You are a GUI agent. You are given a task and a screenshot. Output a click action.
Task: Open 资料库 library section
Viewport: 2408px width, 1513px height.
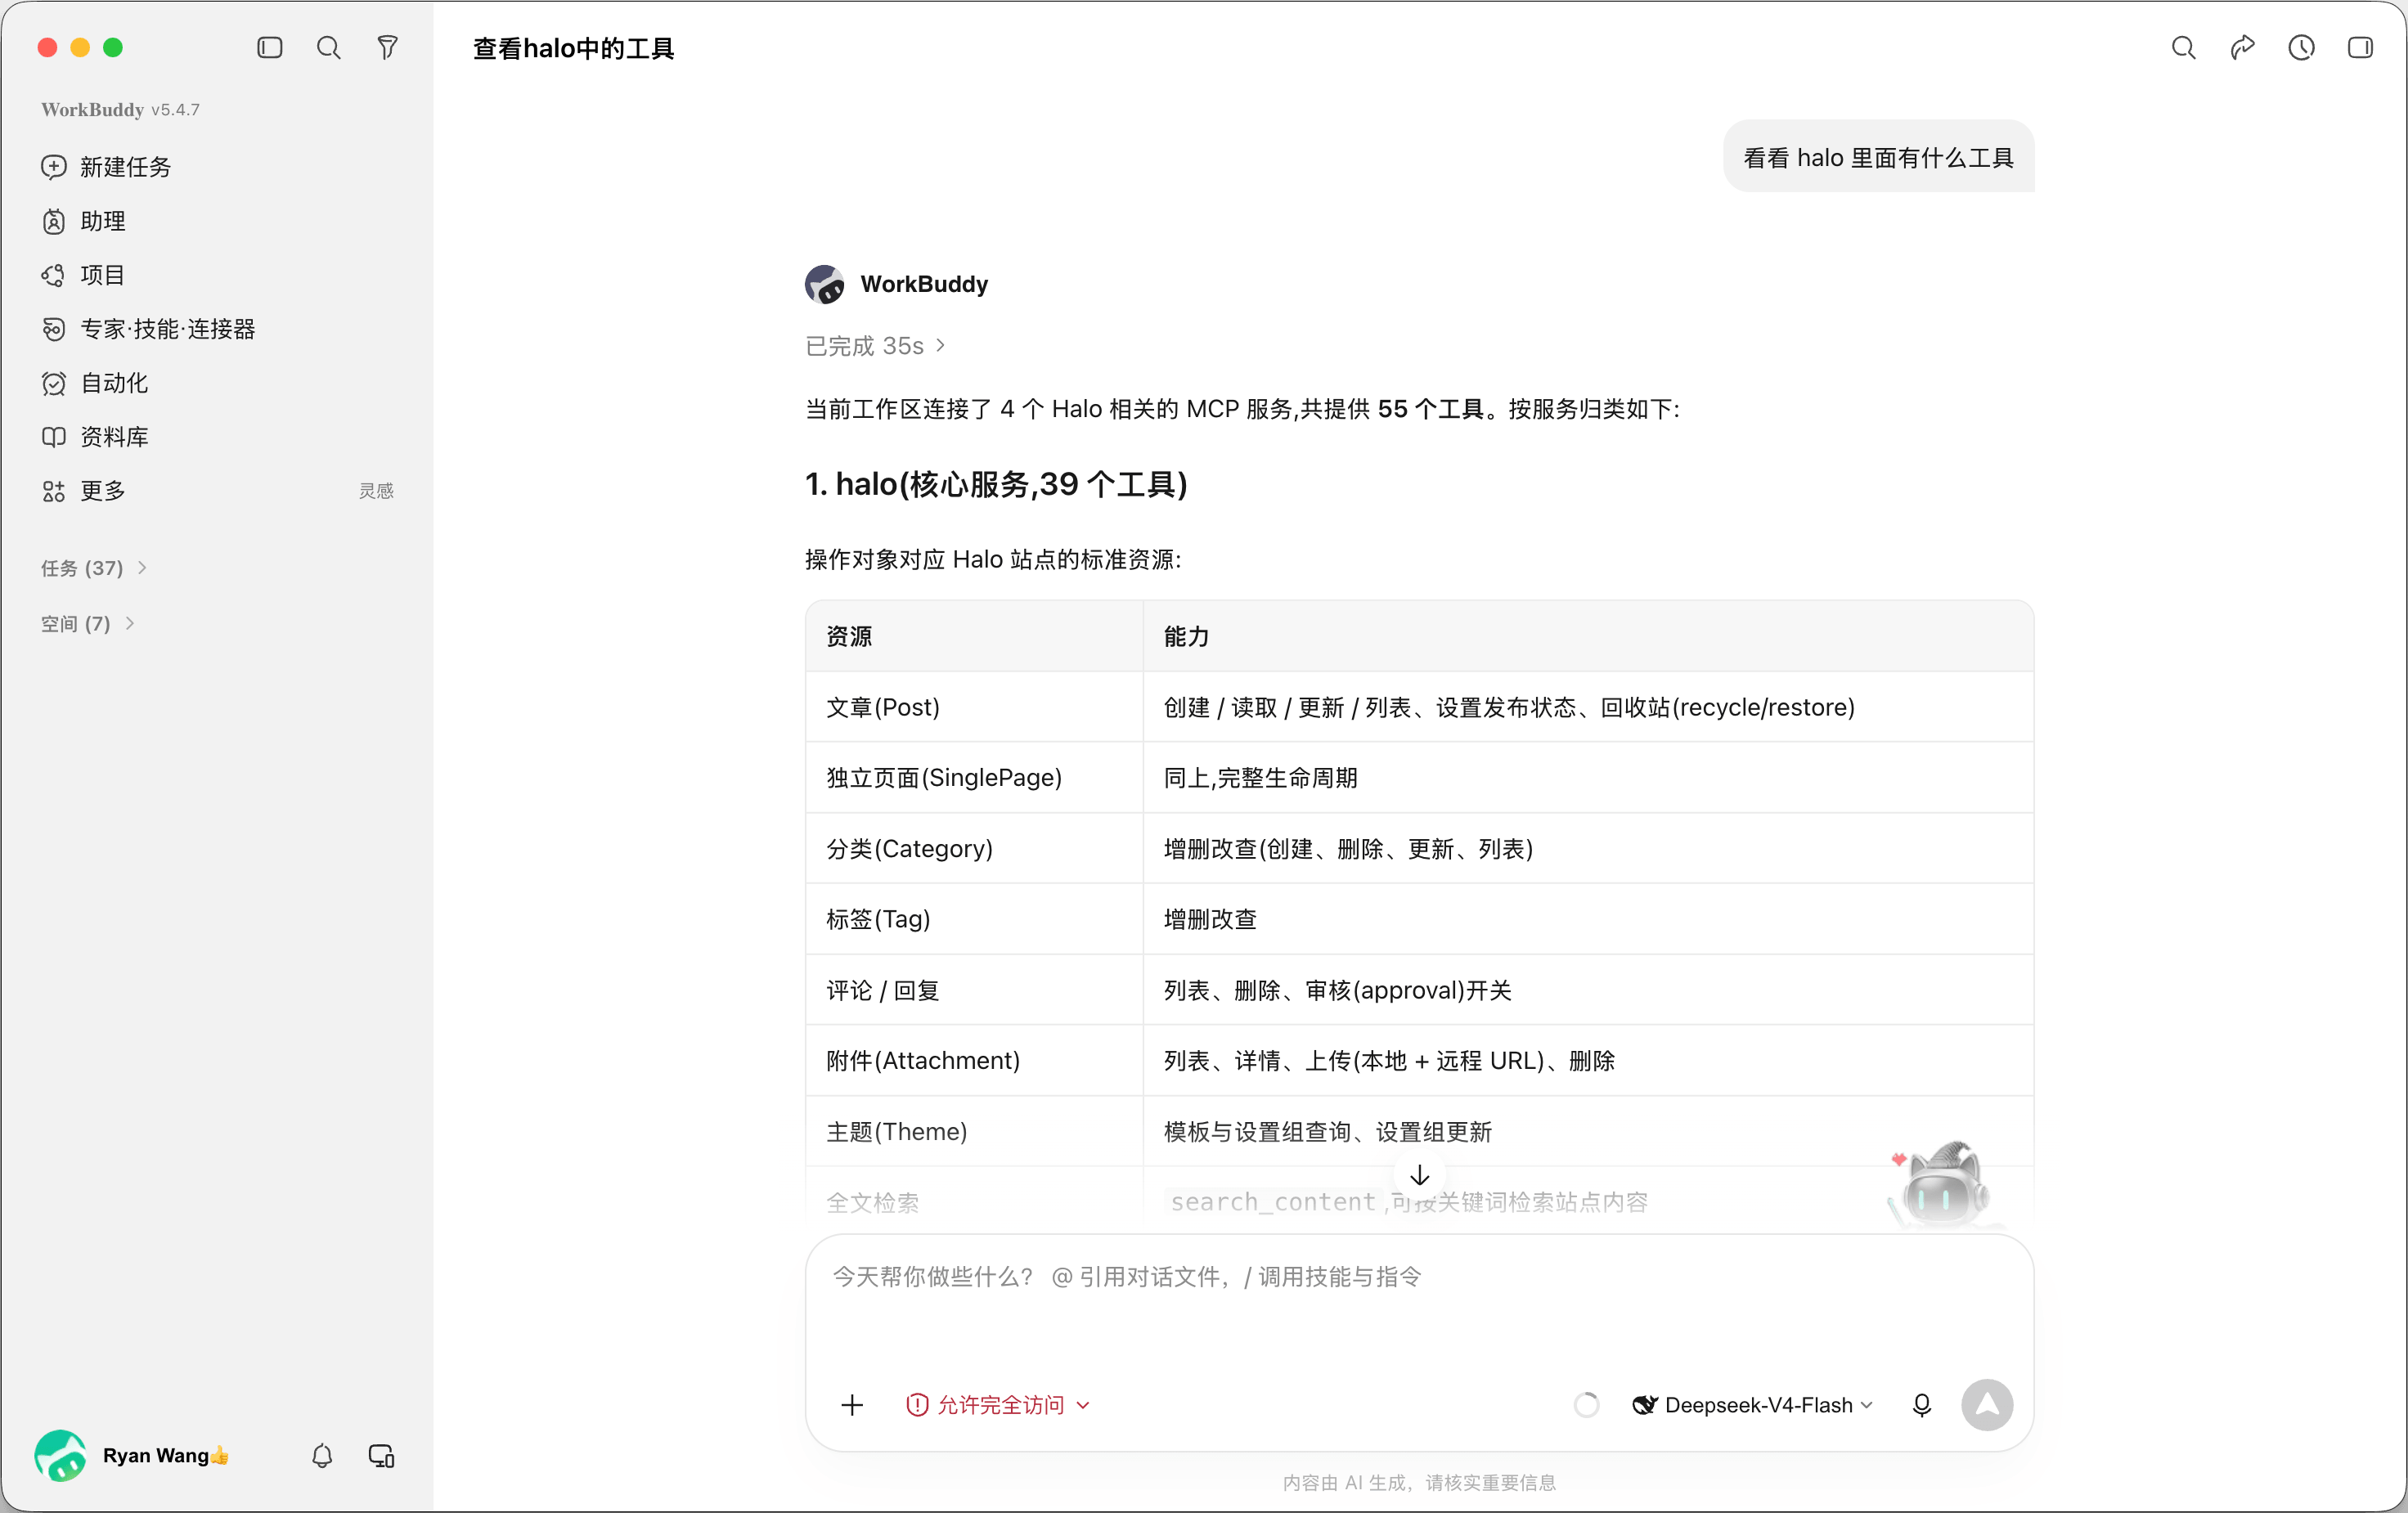coord(217,437)
